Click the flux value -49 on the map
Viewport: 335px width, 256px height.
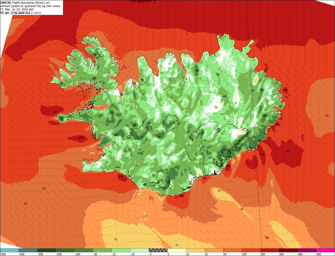coord(224,97)
